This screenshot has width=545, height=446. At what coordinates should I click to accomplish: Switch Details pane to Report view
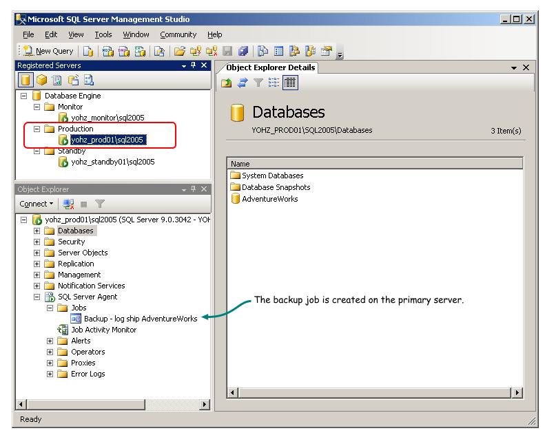290,83
